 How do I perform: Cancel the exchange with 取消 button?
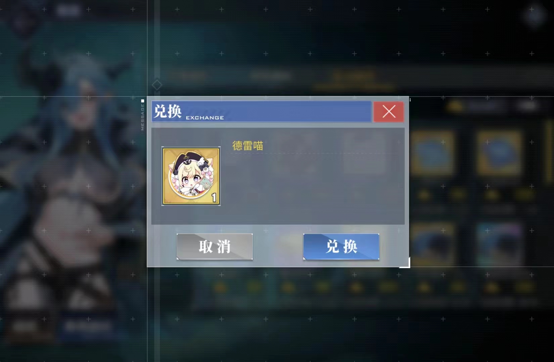coord(215,247)
